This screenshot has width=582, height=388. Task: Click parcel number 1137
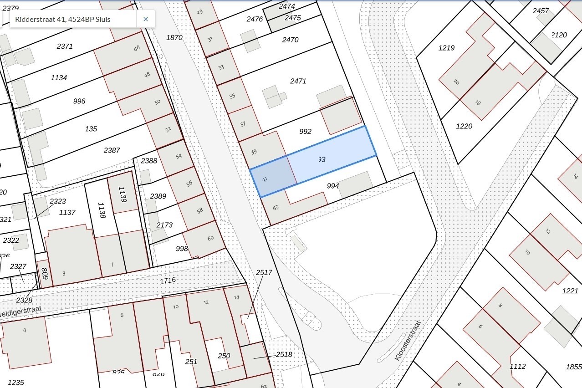coord(67,213)
